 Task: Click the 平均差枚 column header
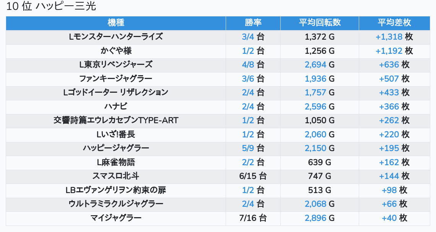point(394,23)
